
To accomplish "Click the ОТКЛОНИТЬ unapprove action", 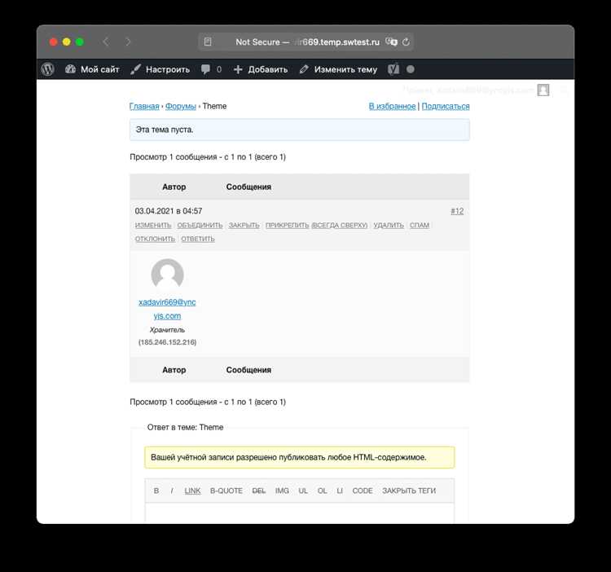I will click(x=155, y=239).
